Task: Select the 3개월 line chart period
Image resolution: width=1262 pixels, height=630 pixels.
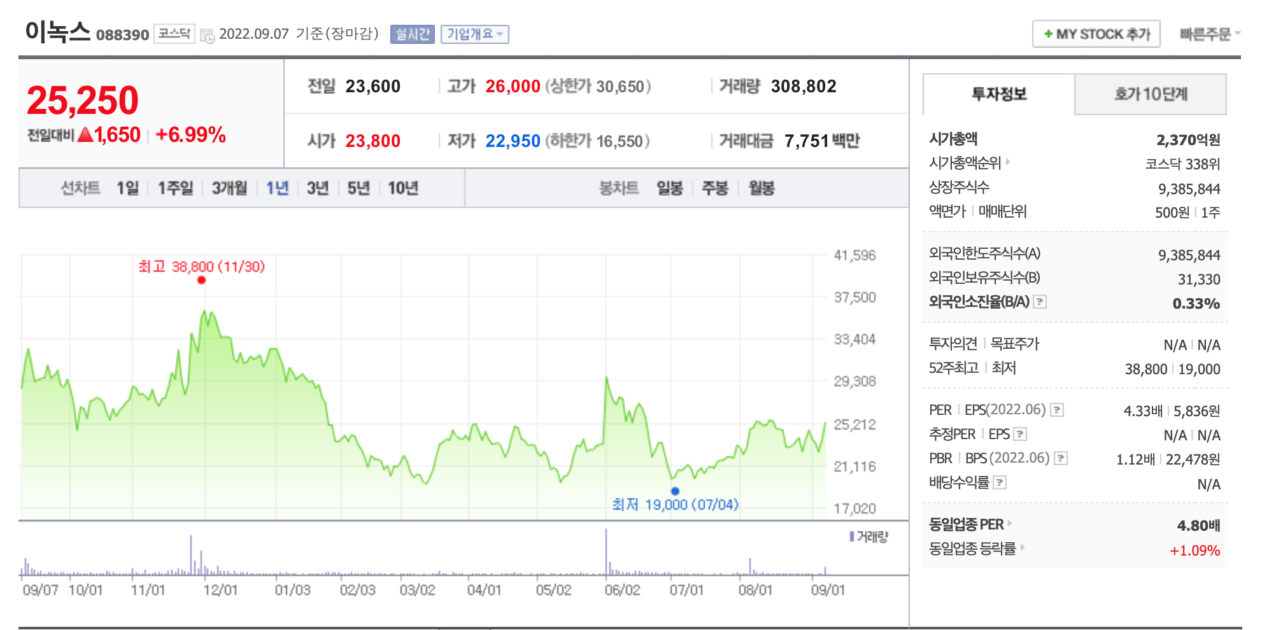Action: point(229,188)
